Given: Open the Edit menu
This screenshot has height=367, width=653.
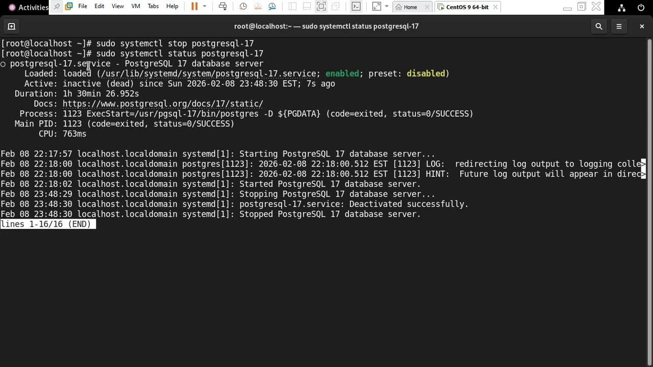Looking at the screenshot, I should (x=99, y=7).
